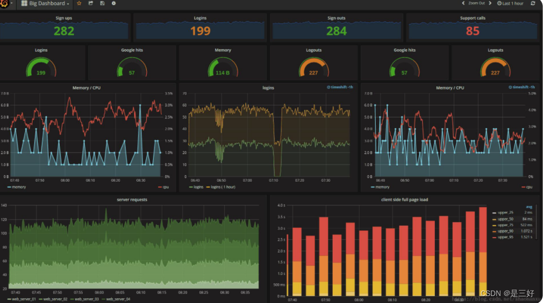
Task: Toggle web_server_03 series in legend
Action: tap(85, 299)
